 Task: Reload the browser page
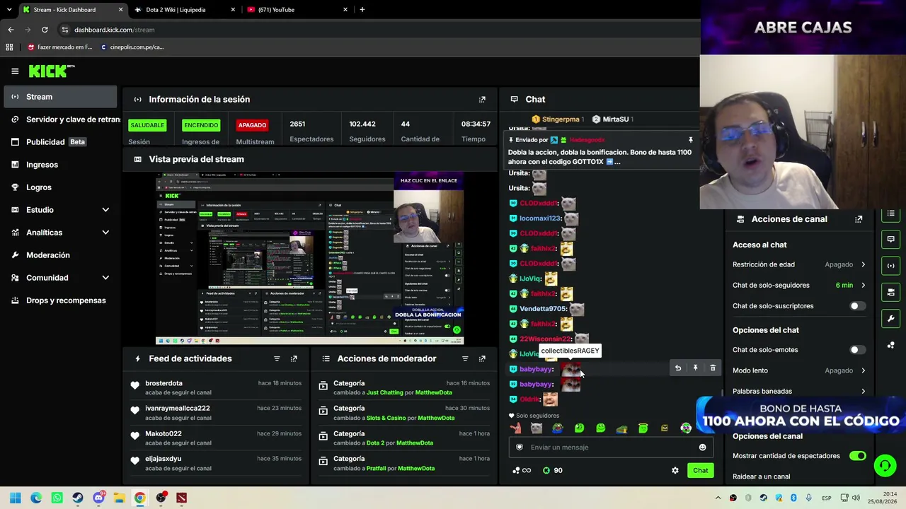click(x=45, y=30)
